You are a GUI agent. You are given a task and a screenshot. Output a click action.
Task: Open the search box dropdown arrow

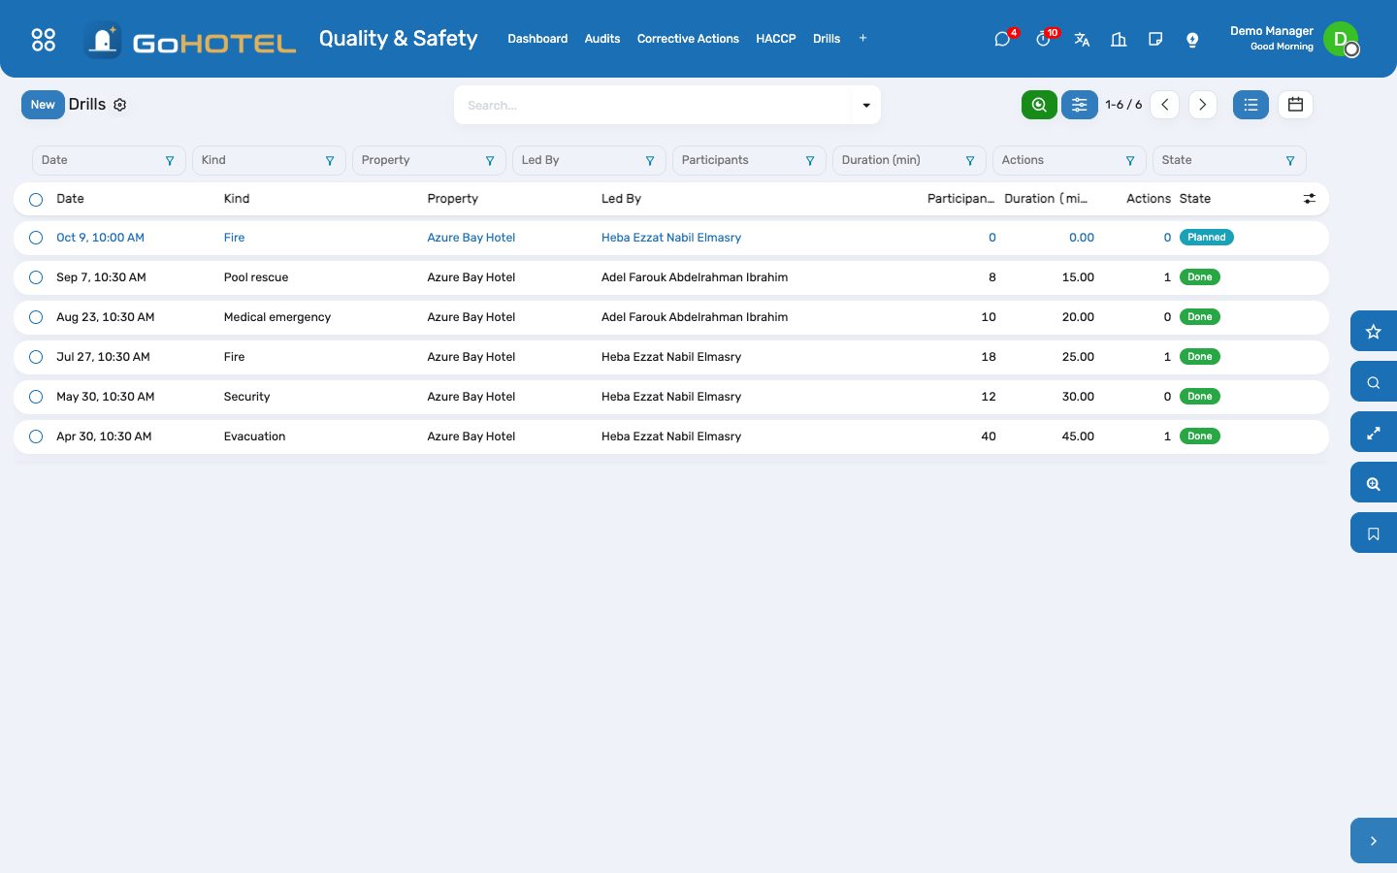(866, 105)
